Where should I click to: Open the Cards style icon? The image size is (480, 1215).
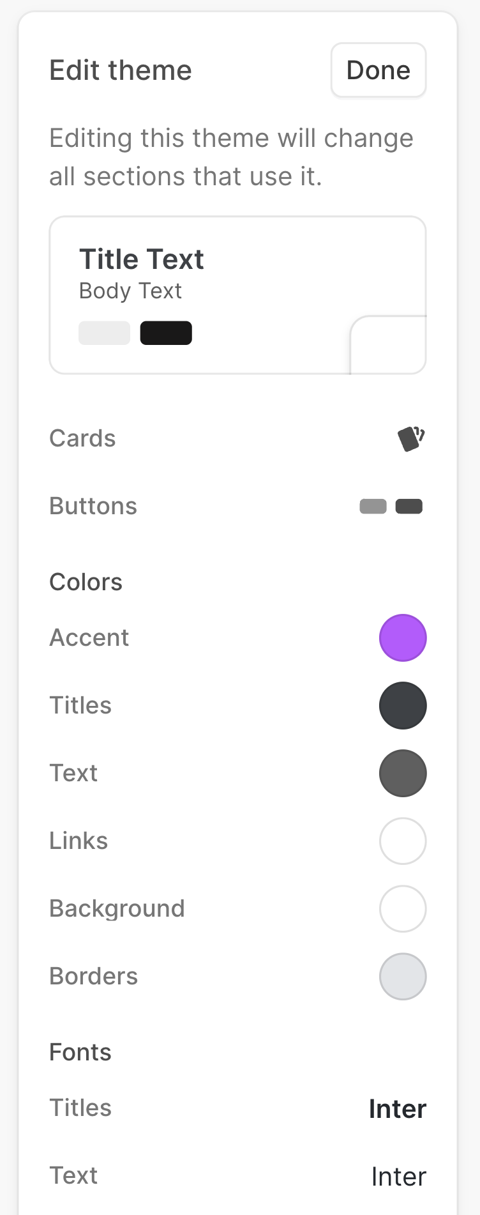coord(410,439)
